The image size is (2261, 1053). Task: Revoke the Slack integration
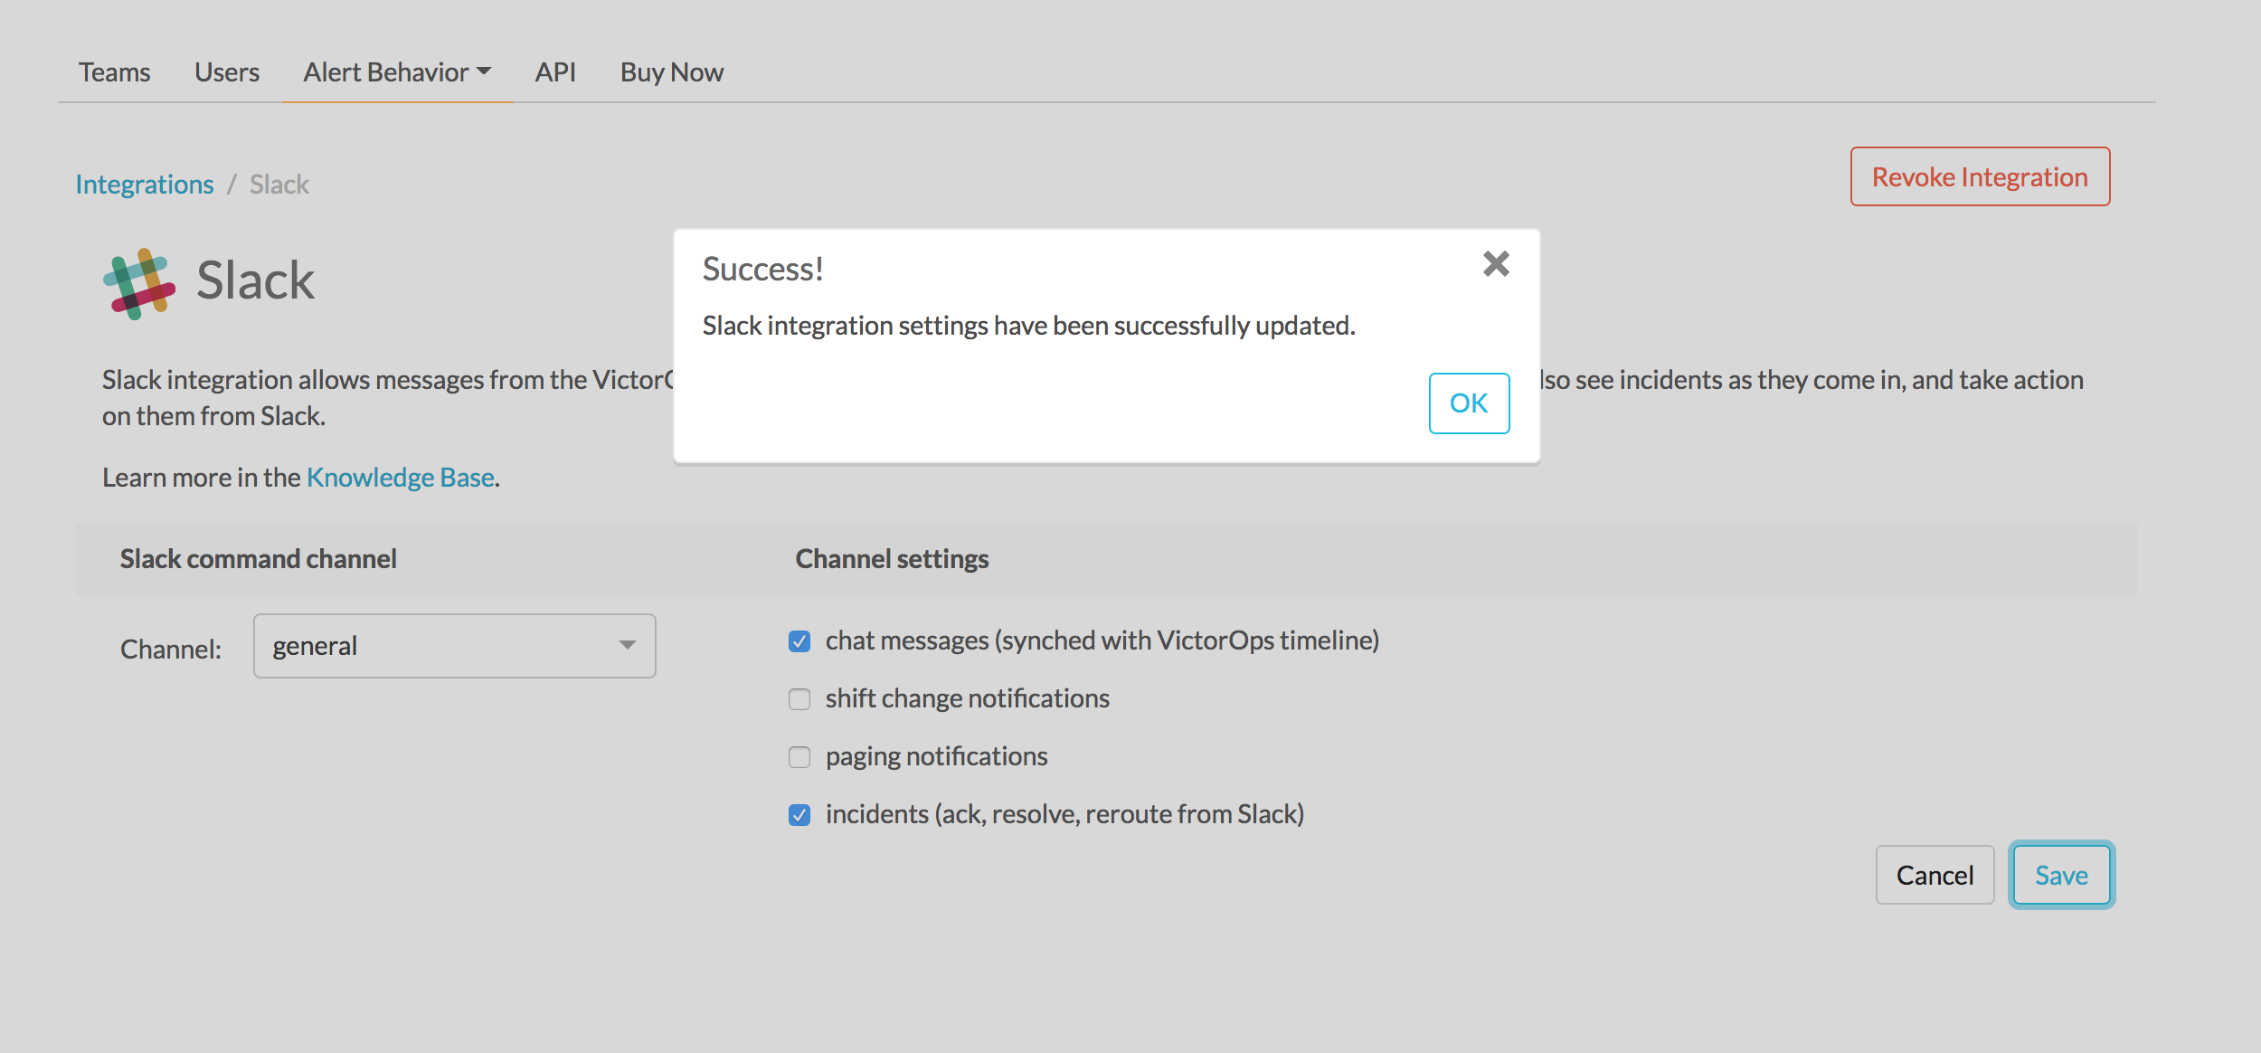pyautogui.click(x=1980, y=177)
